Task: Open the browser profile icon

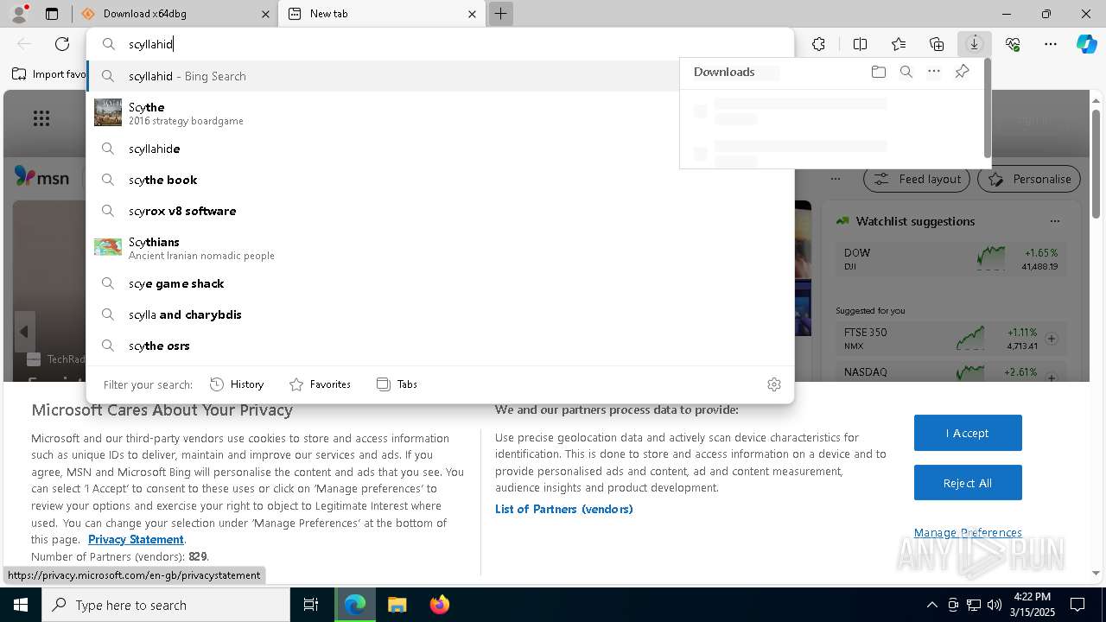Action: [19, 14]
